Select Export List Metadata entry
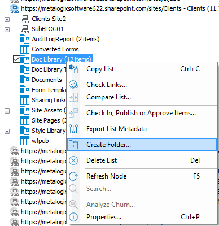Viewport: 219px width, 226px height. 142,129
